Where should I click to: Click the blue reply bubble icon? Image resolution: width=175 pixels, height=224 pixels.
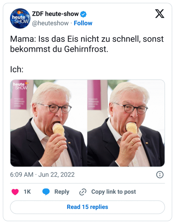coord(46,192)
